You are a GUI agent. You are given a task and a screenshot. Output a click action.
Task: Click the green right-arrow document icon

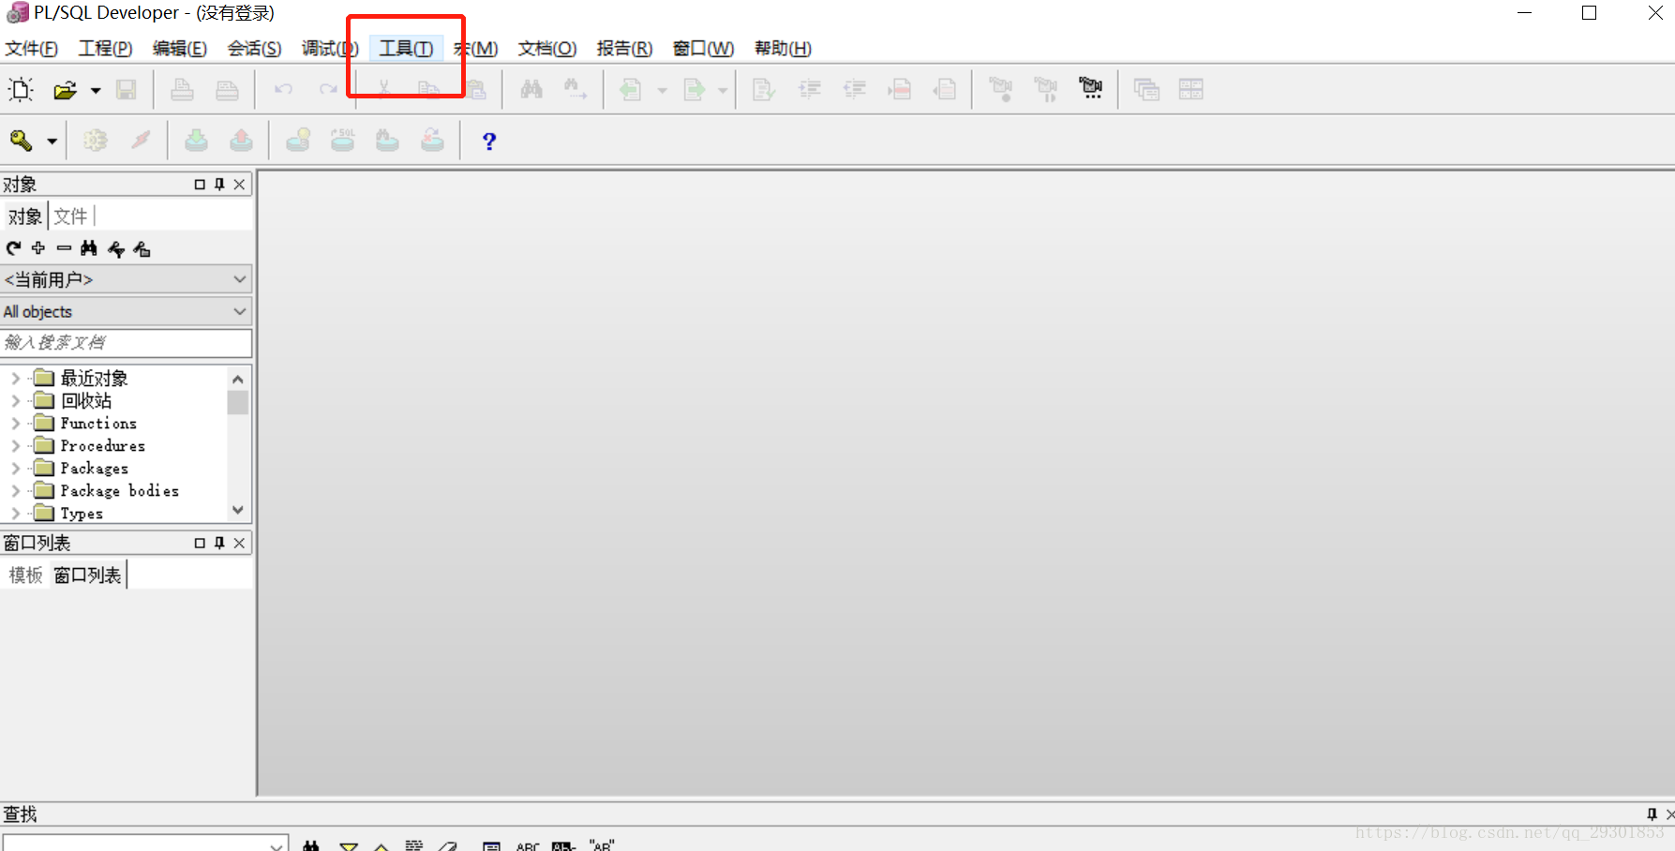[x=694, y=89]
